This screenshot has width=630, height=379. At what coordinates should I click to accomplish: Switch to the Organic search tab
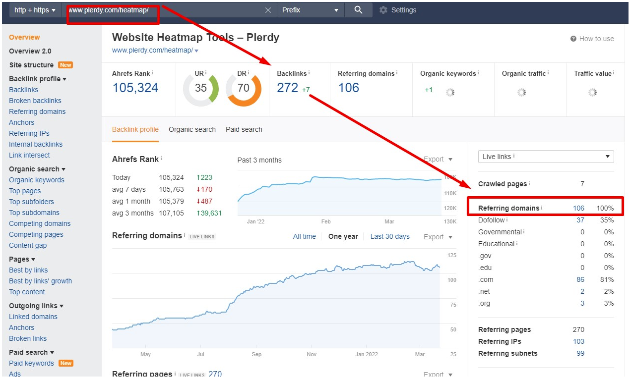pyautogui.click(x=192, y=129)
